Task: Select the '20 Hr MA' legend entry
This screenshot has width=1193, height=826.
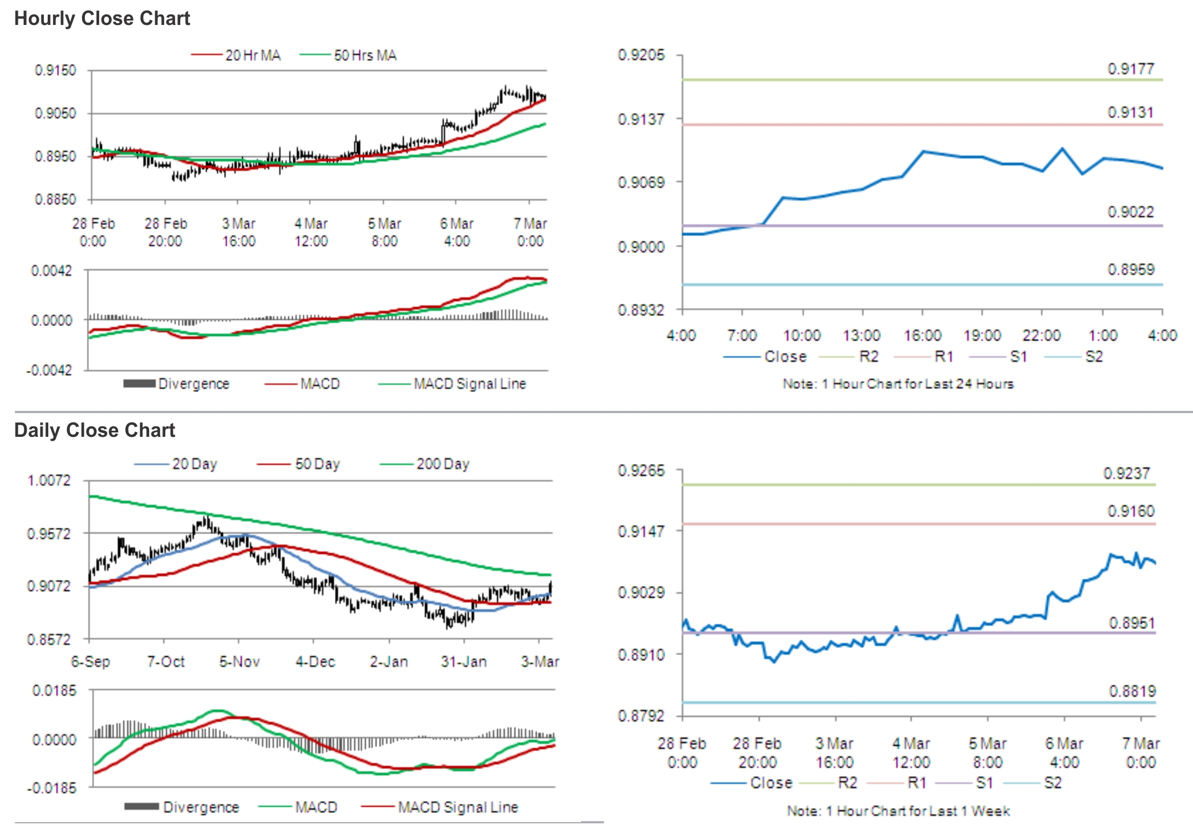Action: (236, 55)
